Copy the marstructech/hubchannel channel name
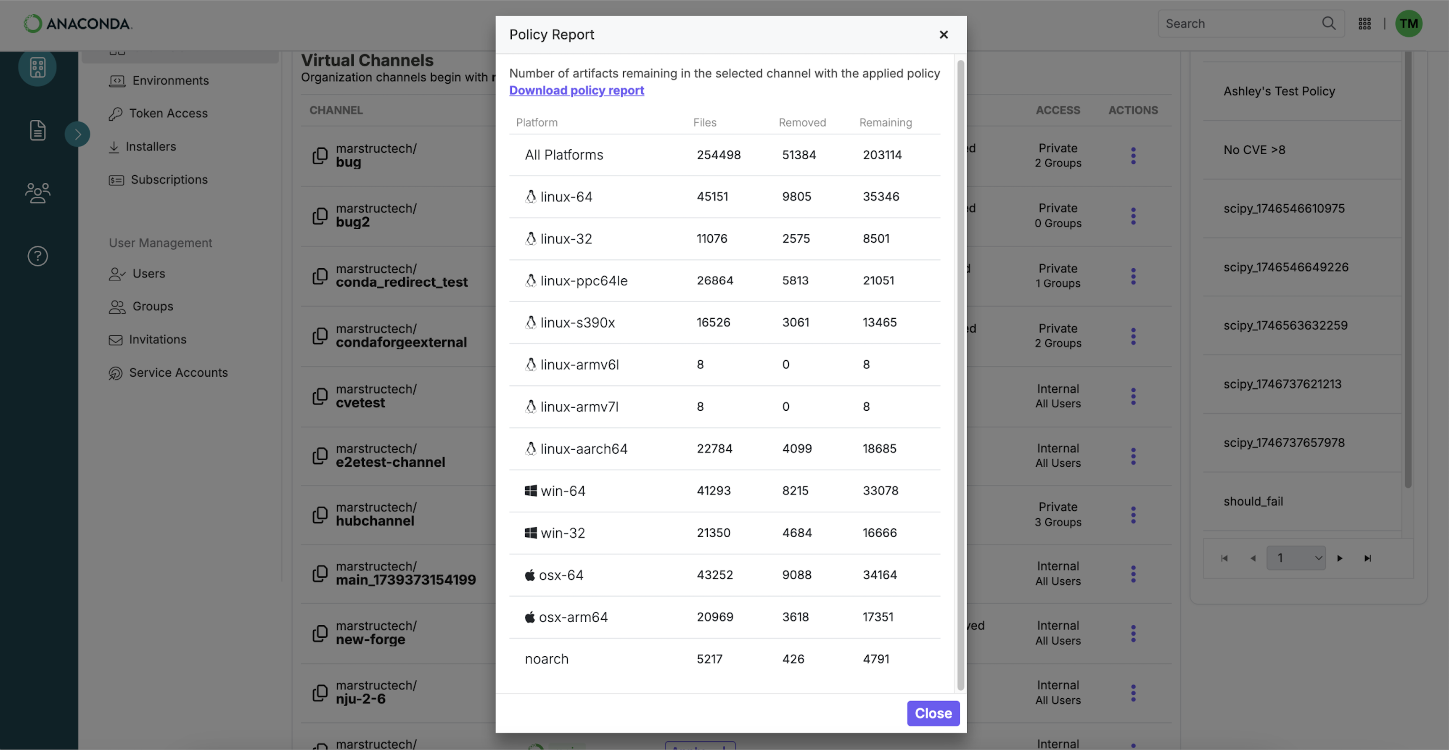 pos(320,515)
